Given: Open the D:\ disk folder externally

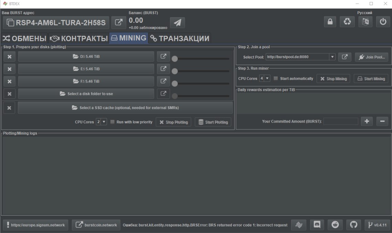Looking at the screenshot, I should pyautogui.click(x=163, y=56).
